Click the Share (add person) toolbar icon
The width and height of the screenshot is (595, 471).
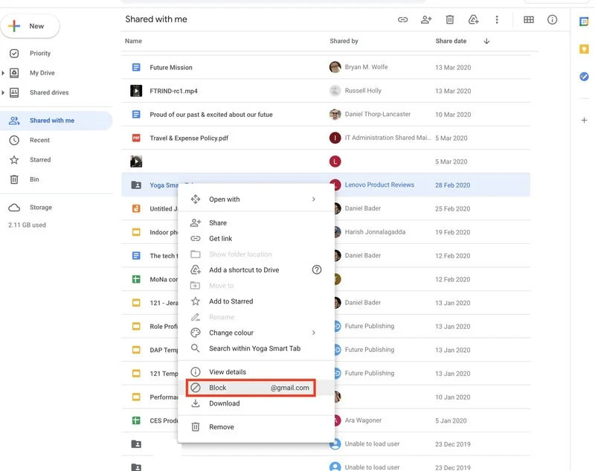tap(426, 20)
